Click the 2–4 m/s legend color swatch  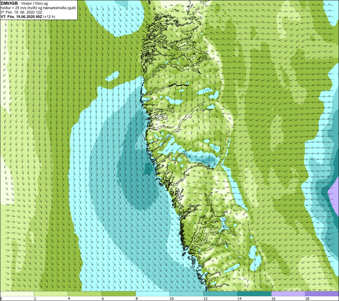point(51,294)
